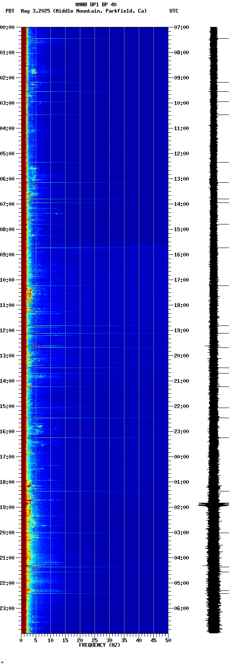Screen dimensions: 232x667
Task: Click the UTC axis label "02:00"
Action: click(x=181, y=507)
